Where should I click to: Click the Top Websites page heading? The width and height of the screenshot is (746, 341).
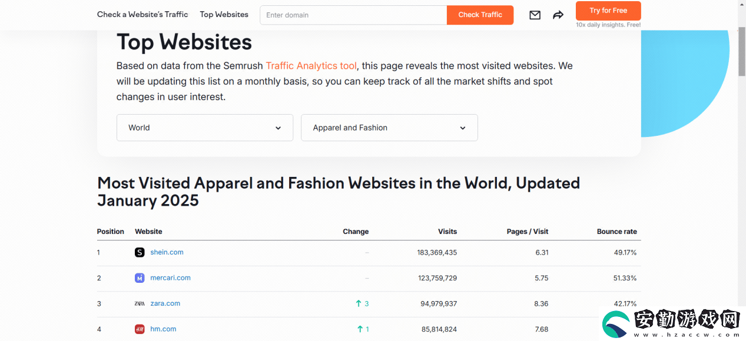point(184,42)
